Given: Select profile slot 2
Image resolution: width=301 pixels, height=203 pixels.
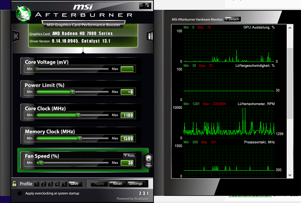Looking at the screenshot, I should (x=44, y=184).
